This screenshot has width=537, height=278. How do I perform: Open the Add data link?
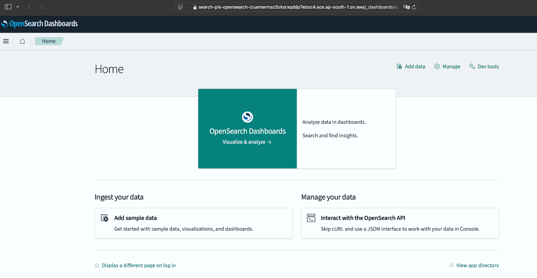(x=415, y=67)
